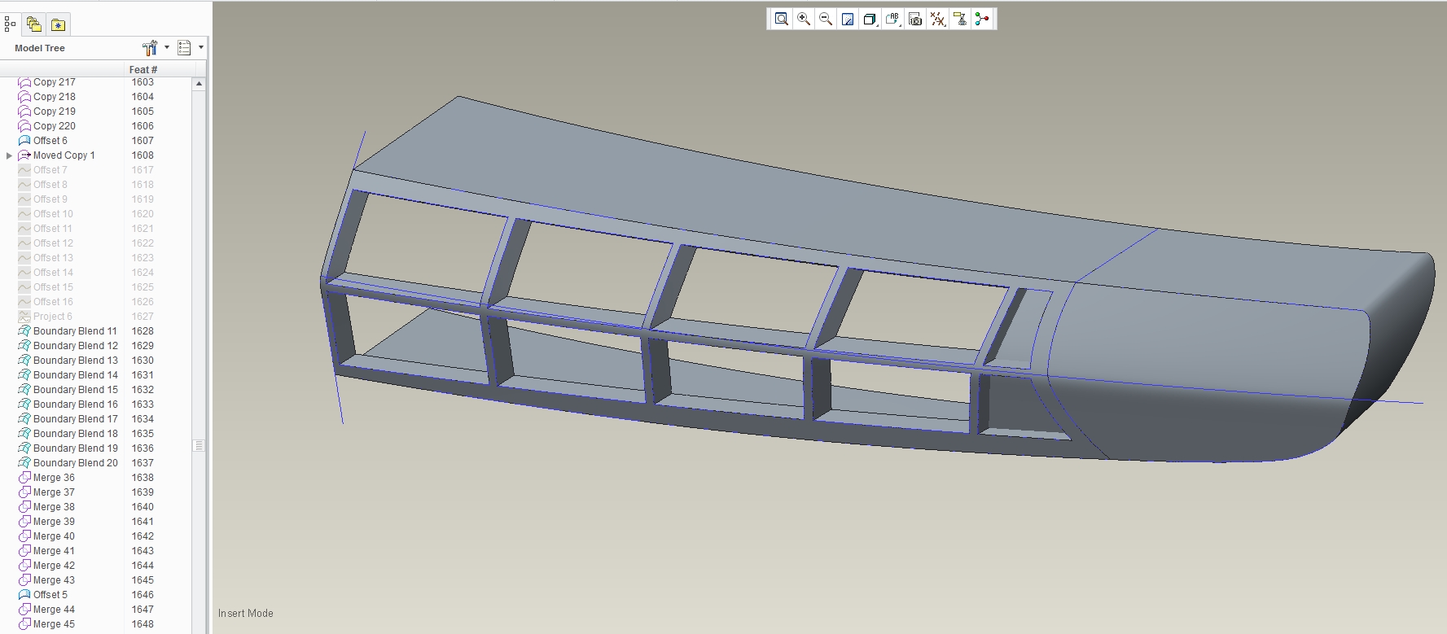Select the Merge 42 feature

[x=54, y=566]
